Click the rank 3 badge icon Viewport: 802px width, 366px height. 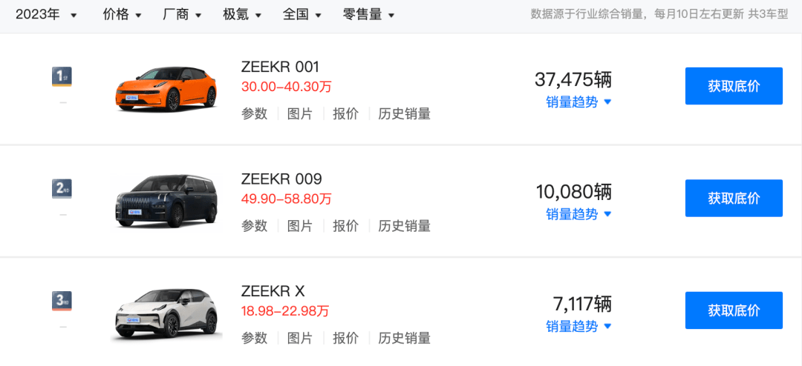[62, 301]
